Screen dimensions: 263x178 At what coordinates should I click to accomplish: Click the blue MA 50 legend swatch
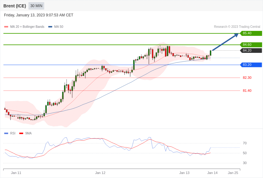[50, 27]
